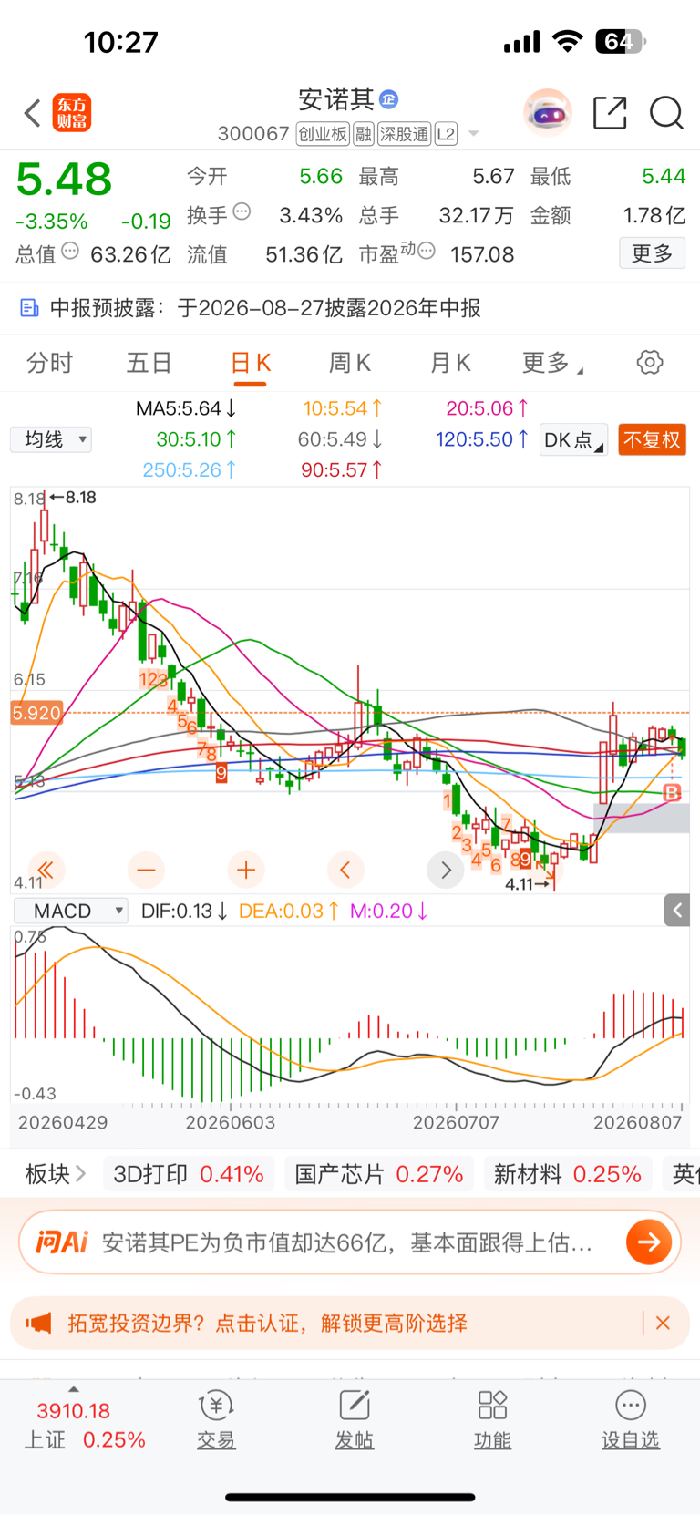The width and height of the screenshot is (700, 1515).
Task: Switch to 月K tab
Action: (x=450, y=363)
